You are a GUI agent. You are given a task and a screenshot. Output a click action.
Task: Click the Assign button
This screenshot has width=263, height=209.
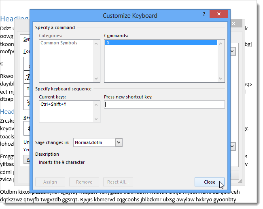tap(51, 182)
